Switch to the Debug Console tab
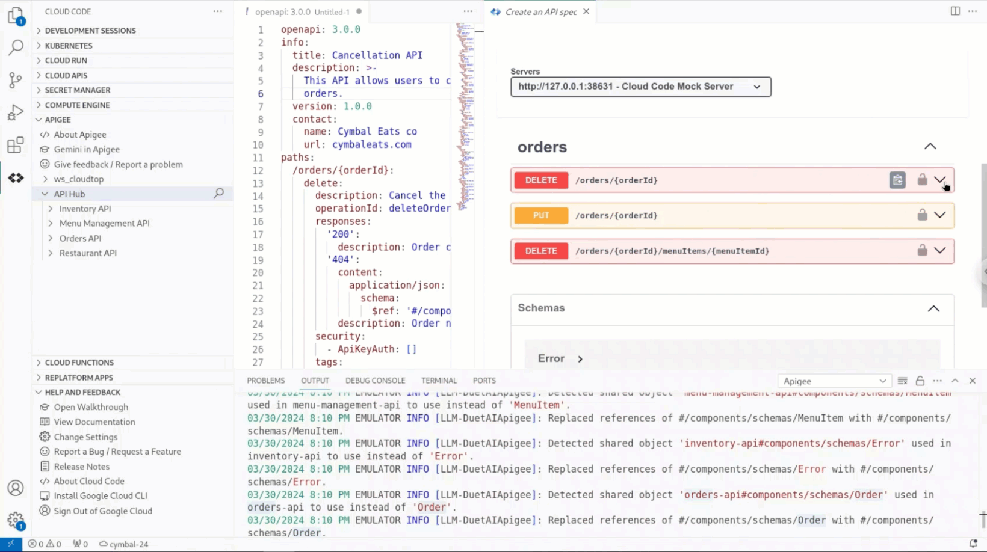The image size is (987, 552). [x=375, y=381]
